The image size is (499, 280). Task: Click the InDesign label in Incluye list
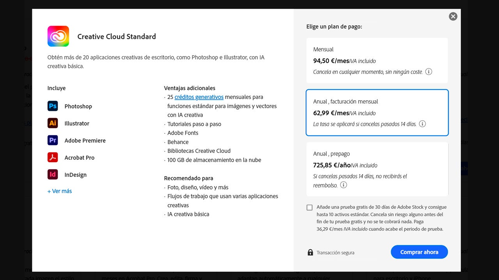pos(76,175)
